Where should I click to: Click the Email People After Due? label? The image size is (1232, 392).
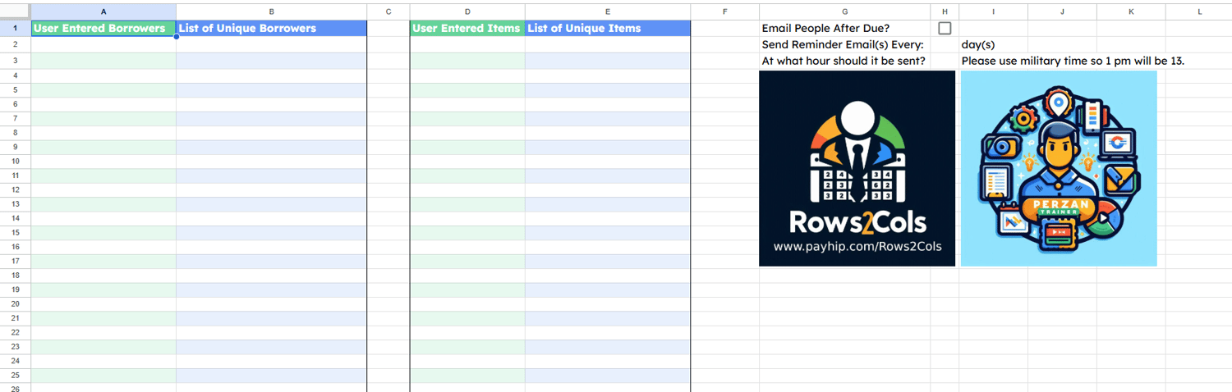(825, 28)
